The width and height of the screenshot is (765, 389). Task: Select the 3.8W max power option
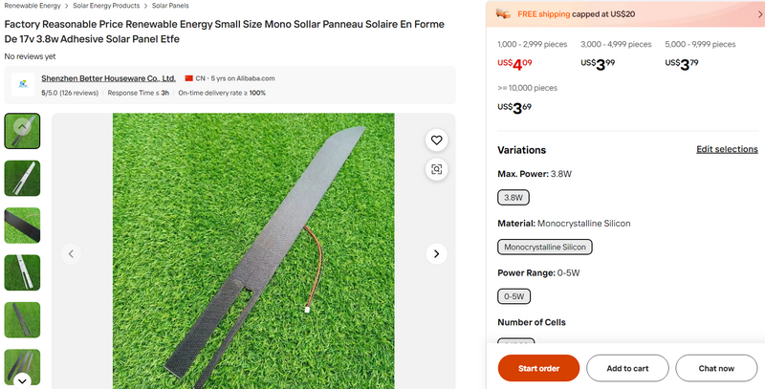click(514, 198)
